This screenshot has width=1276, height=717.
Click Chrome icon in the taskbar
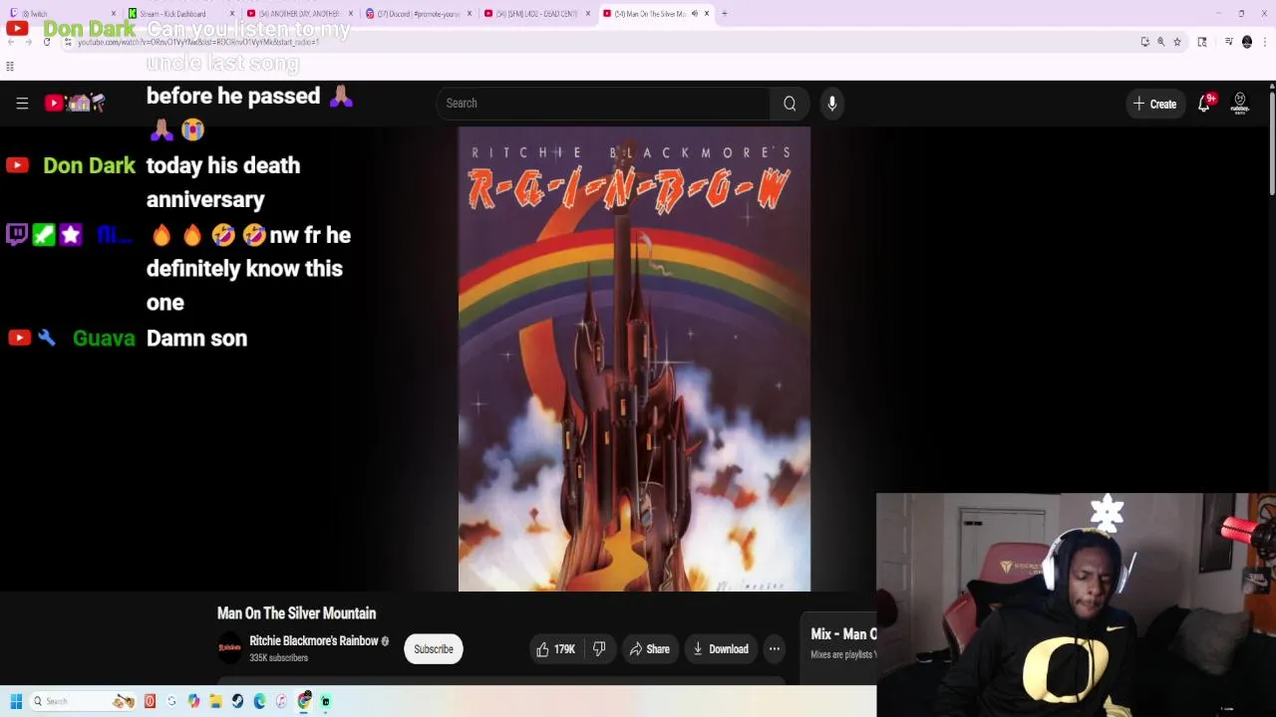point(304,701)
